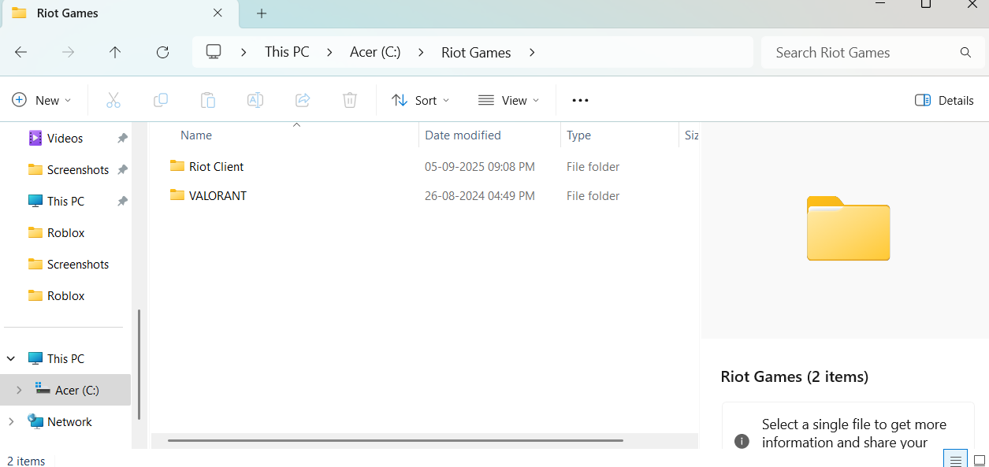The image size is (989, 467).
Task: Click pin icon beside pinned This PC
Action: point(122,201)
